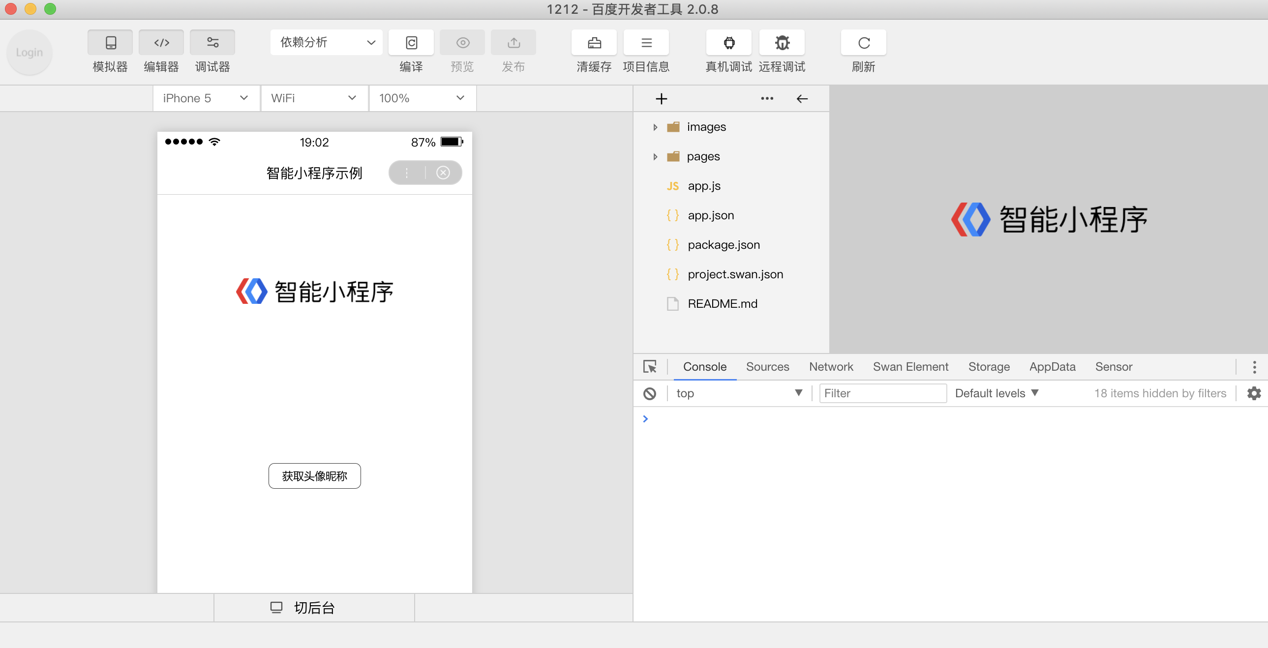Click the inspect element picker icon

650,367
